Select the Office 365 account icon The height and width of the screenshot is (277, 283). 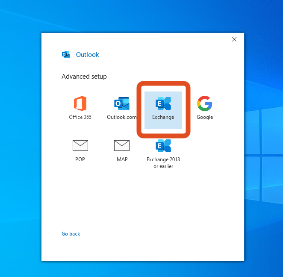(x=80, y=103)
